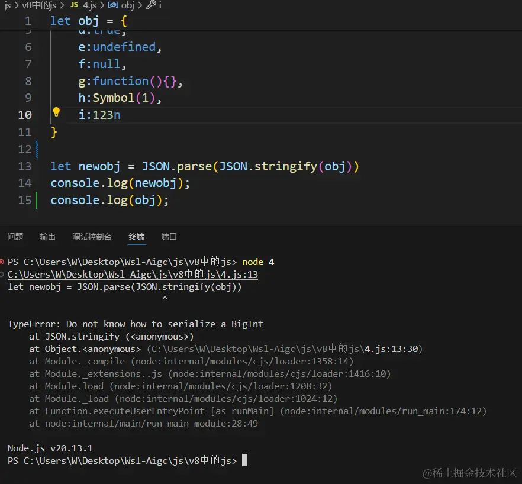
Task: Click the Module._compile stack trace line
Action: coord(191,361)
